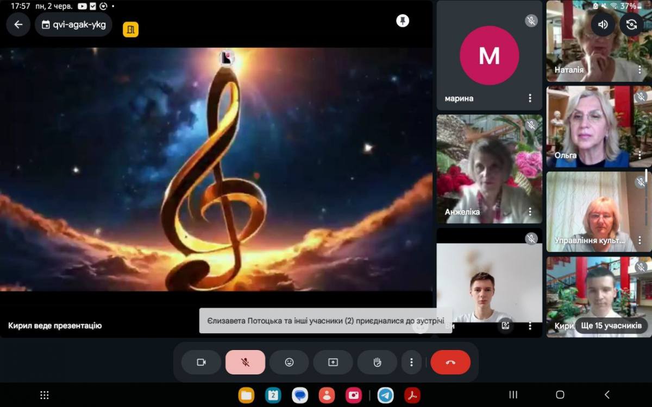Raise your hand in the meeting
The width and height of the screenshot is (652, 407).
coord(377,363)
